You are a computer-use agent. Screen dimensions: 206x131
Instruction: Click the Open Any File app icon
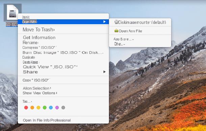(x=116, y=31)
